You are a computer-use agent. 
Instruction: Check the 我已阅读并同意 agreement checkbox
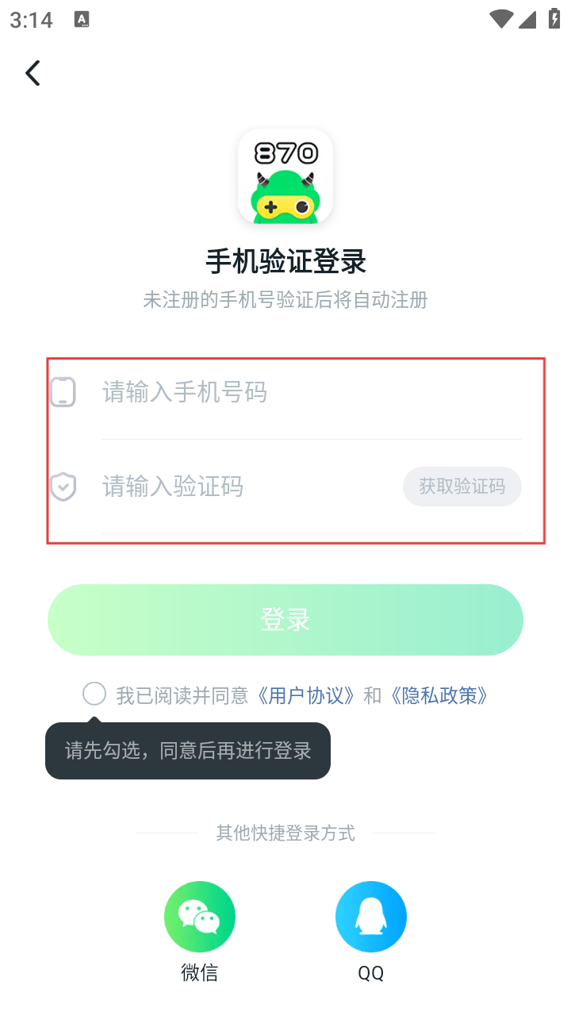(94, 694)
